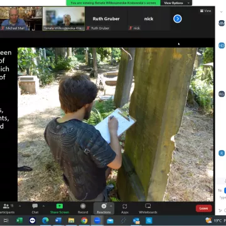Open the light blue square taskbar app
Image resolution: width=226 pixels, height=226 pixels.
(149, 220)
